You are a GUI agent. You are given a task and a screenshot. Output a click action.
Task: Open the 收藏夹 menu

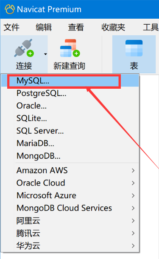point(113,27)
